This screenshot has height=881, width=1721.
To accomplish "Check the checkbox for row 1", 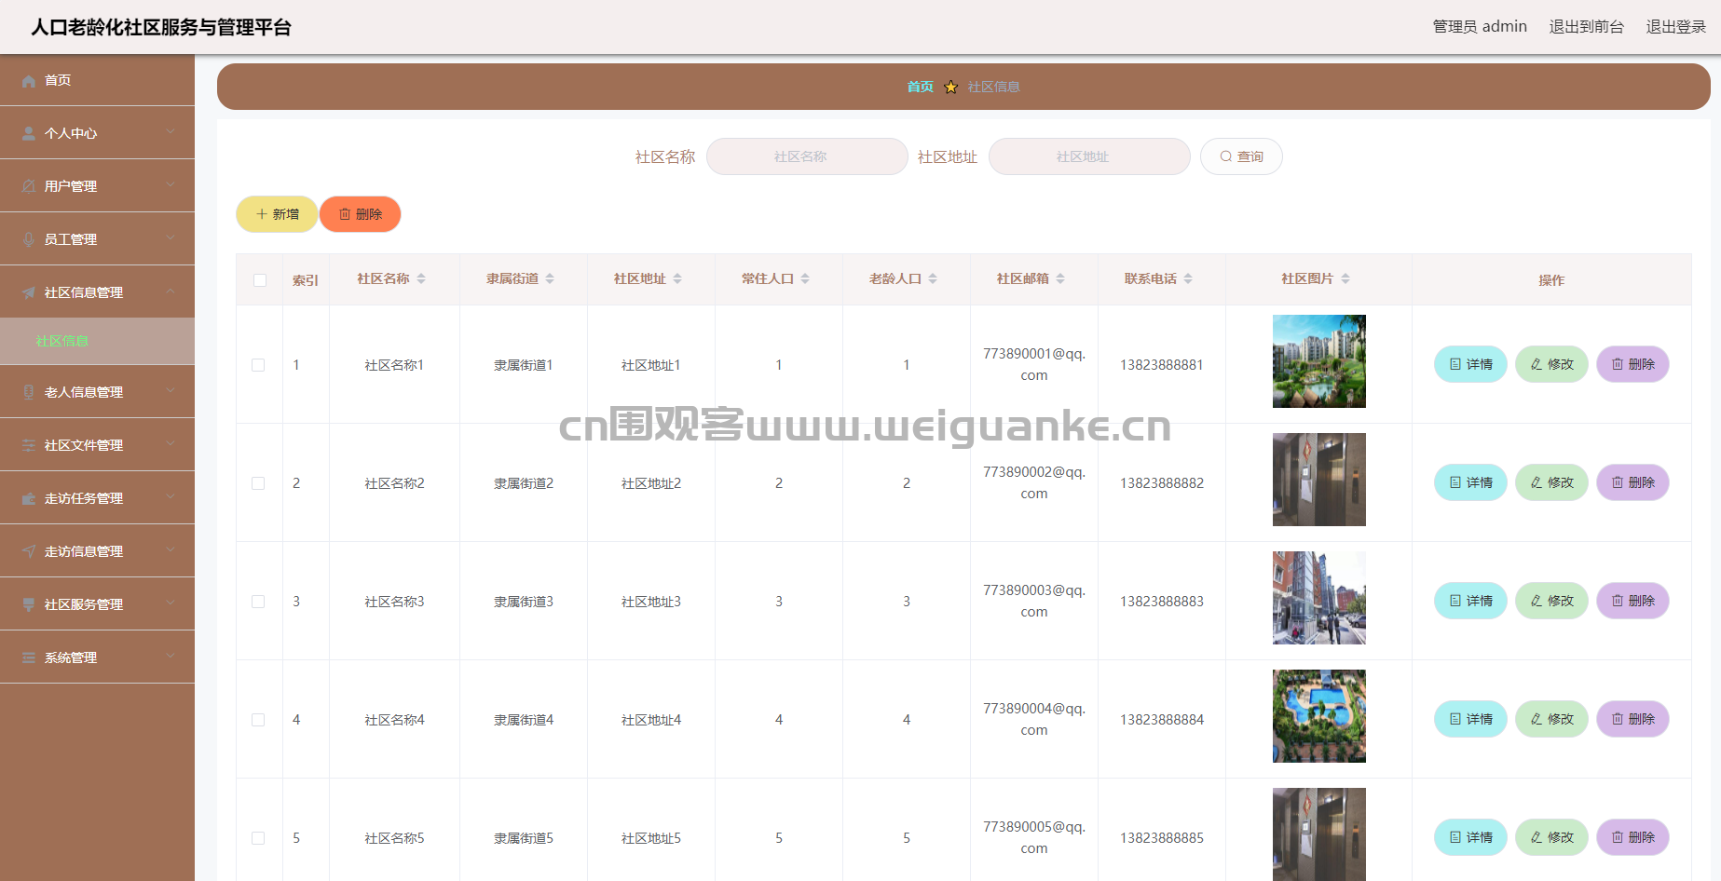I will [x=258, y=365].
